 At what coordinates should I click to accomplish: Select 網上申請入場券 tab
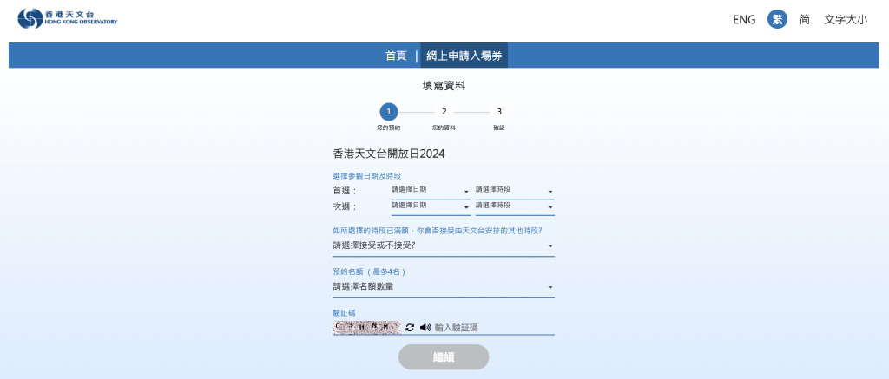click(464, 56)
